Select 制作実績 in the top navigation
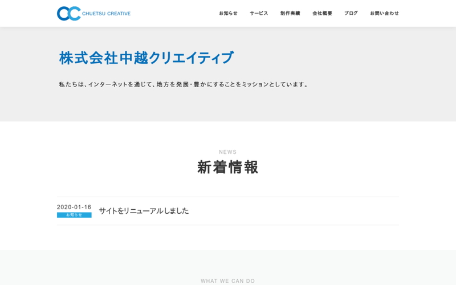The height and width of the screenshot is (285, 456). [290, 13]
